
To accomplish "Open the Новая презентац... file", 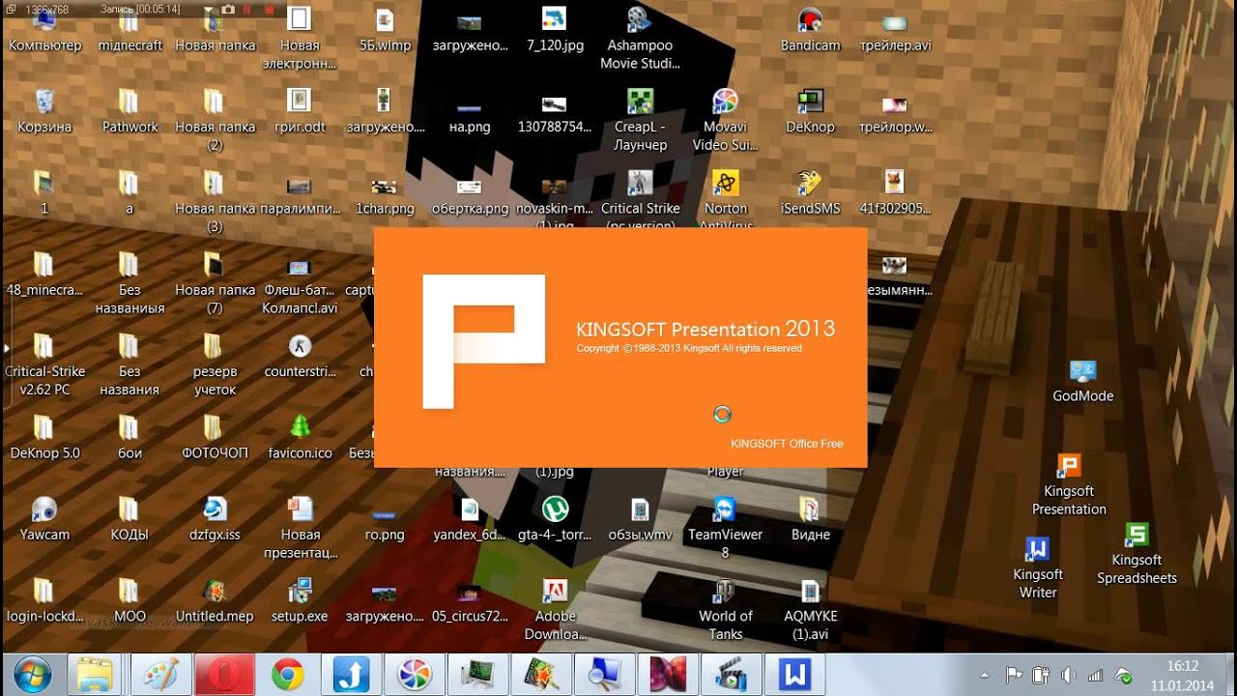I will 300,528.
